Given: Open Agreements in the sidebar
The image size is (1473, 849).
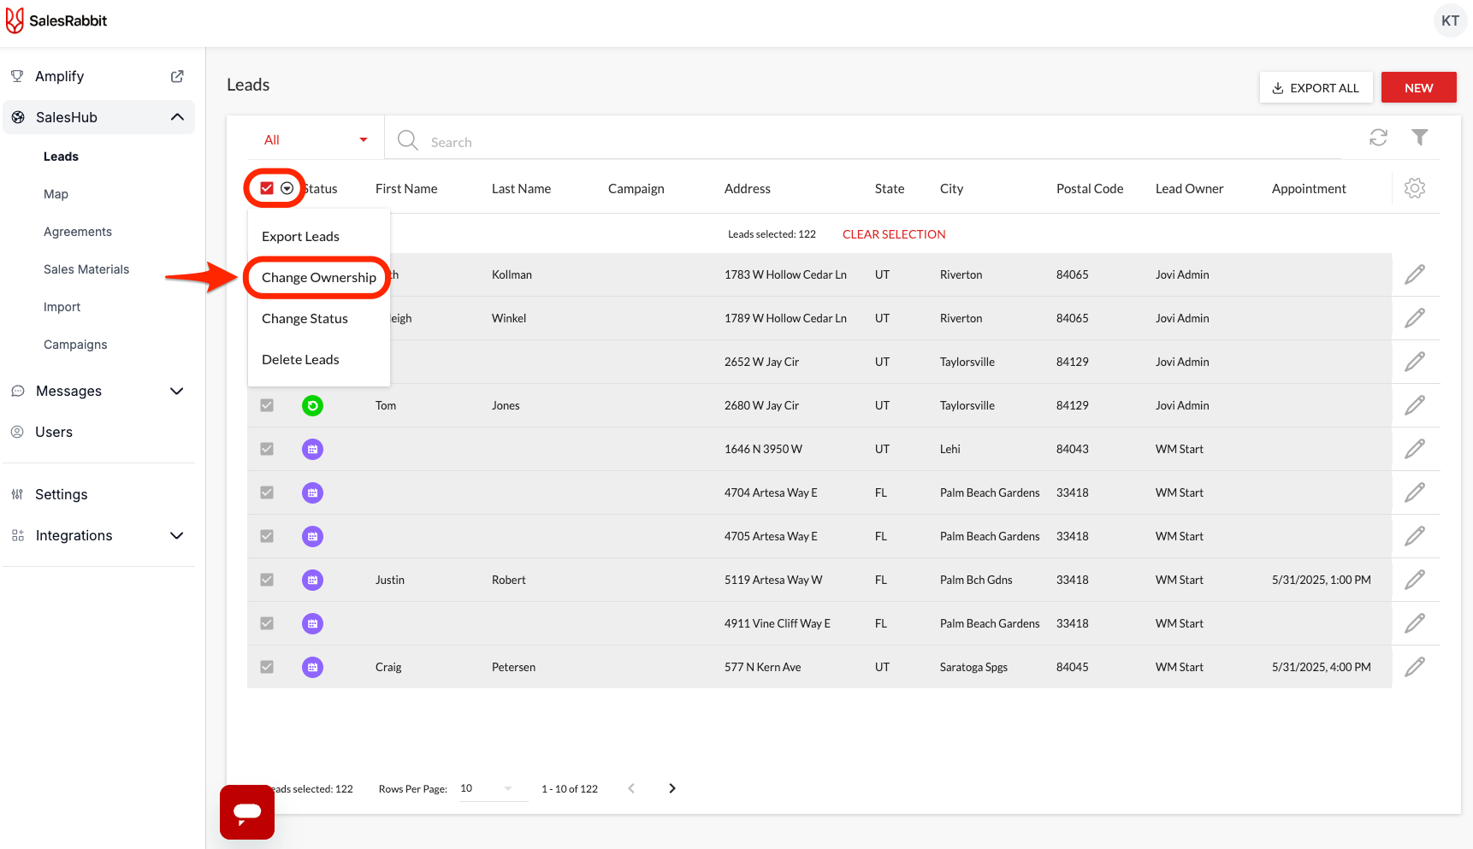Looking at the screenshot, I should pos(78,232).
